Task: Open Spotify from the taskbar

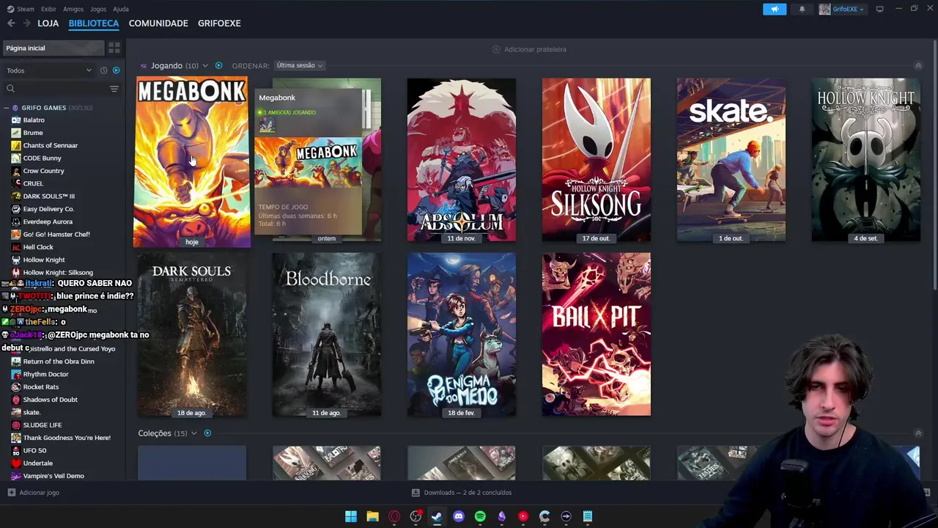Action: [x=480, y=516]
